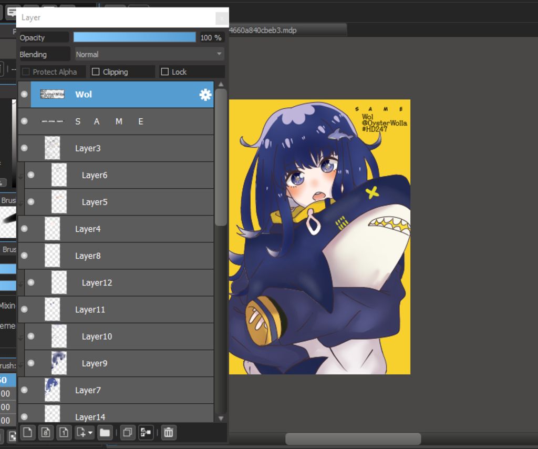The height and width of the screenshot is (449, 538).
Task: Select Layer14 in the layer list
Action: (x=116, y=413)
